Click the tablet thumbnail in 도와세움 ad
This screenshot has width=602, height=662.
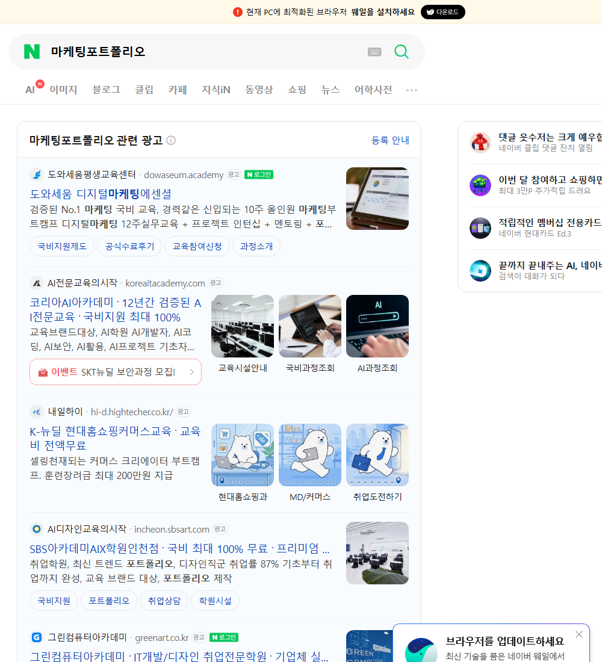377,199
